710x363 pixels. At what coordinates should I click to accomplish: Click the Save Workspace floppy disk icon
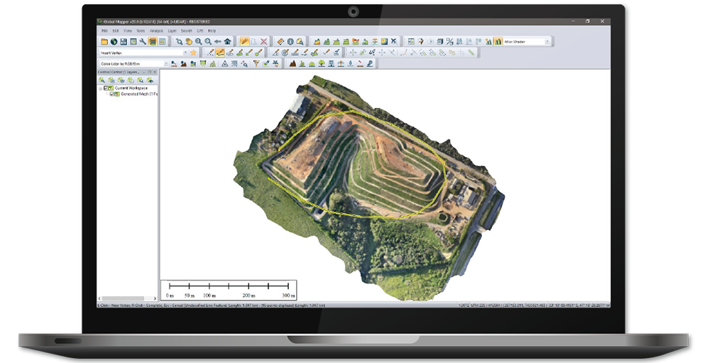click(124, 42)
